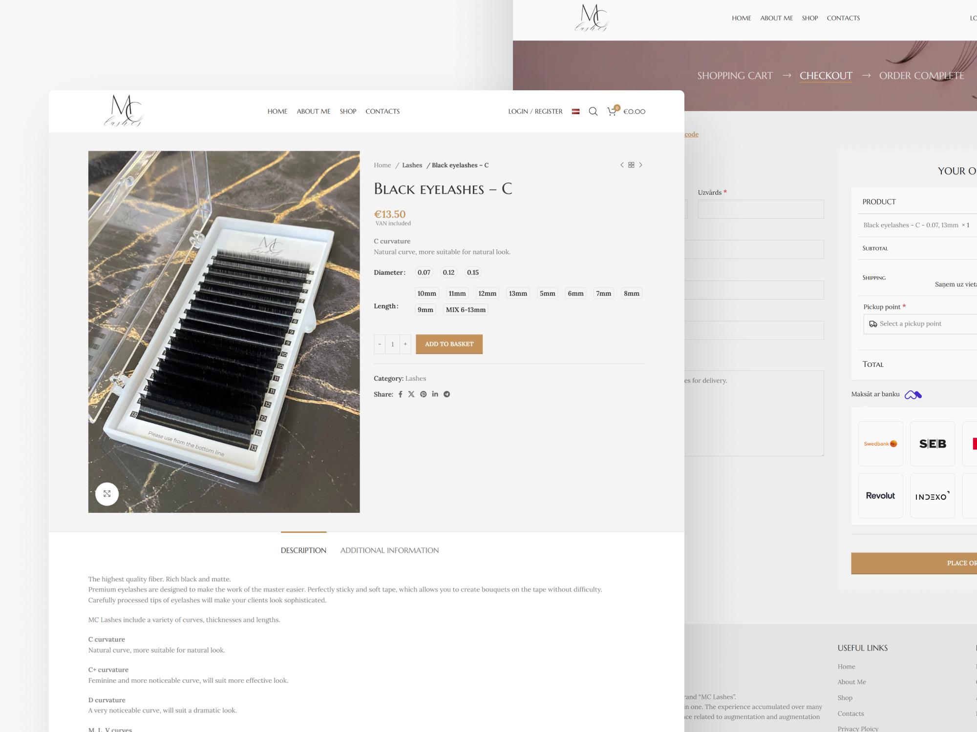Navigate to next product with right arrow

click(641, 165)
